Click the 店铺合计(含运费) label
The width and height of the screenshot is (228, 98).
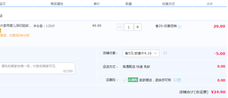click(194, 92)
